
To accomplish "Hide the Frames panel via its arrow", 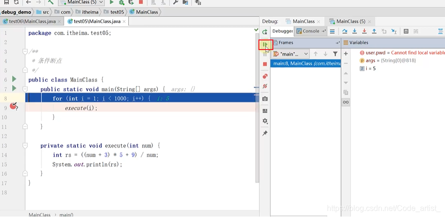I will tap(337, 43).
